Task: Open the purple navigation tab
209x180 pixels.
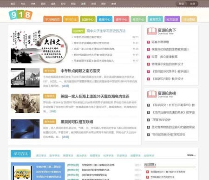Action: point(172,19)
